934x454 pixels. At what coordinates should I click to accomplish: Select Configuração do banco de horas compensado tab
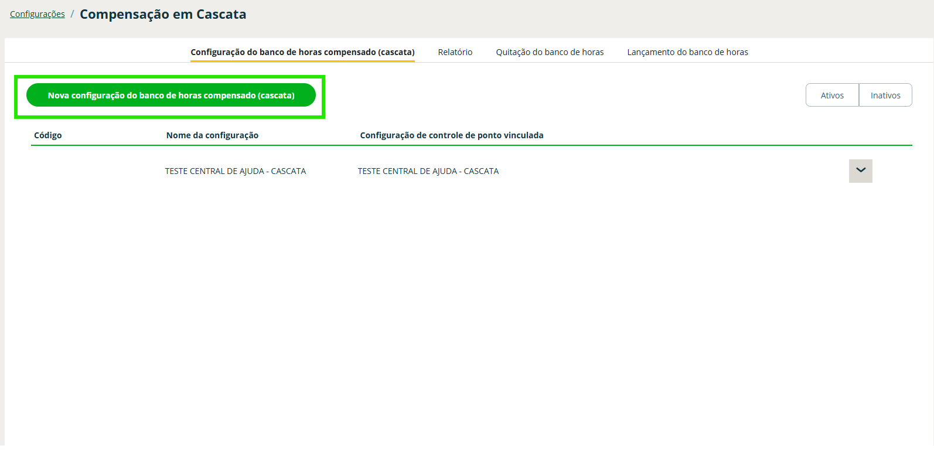click(x=302, y=52)
